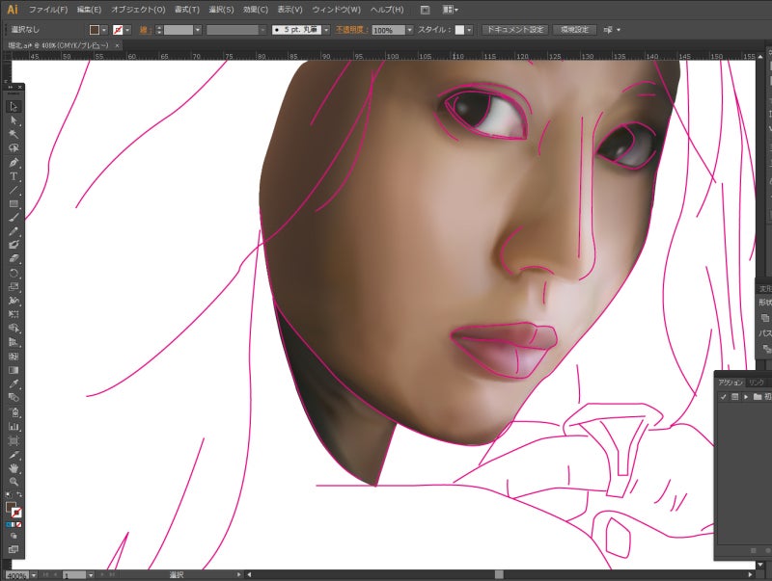Select the Eyedropper tool
This screenshot has width=772, height=581.
click(14, 383)
